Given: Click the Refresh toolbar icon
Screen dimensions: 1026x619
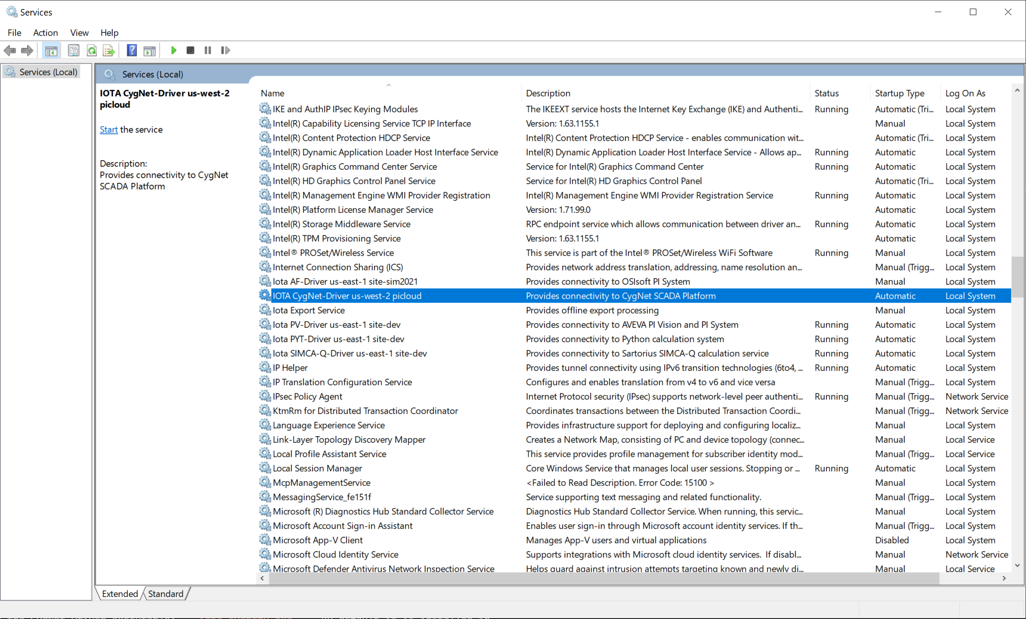Looking at the screenshot, I should point(92,51).
